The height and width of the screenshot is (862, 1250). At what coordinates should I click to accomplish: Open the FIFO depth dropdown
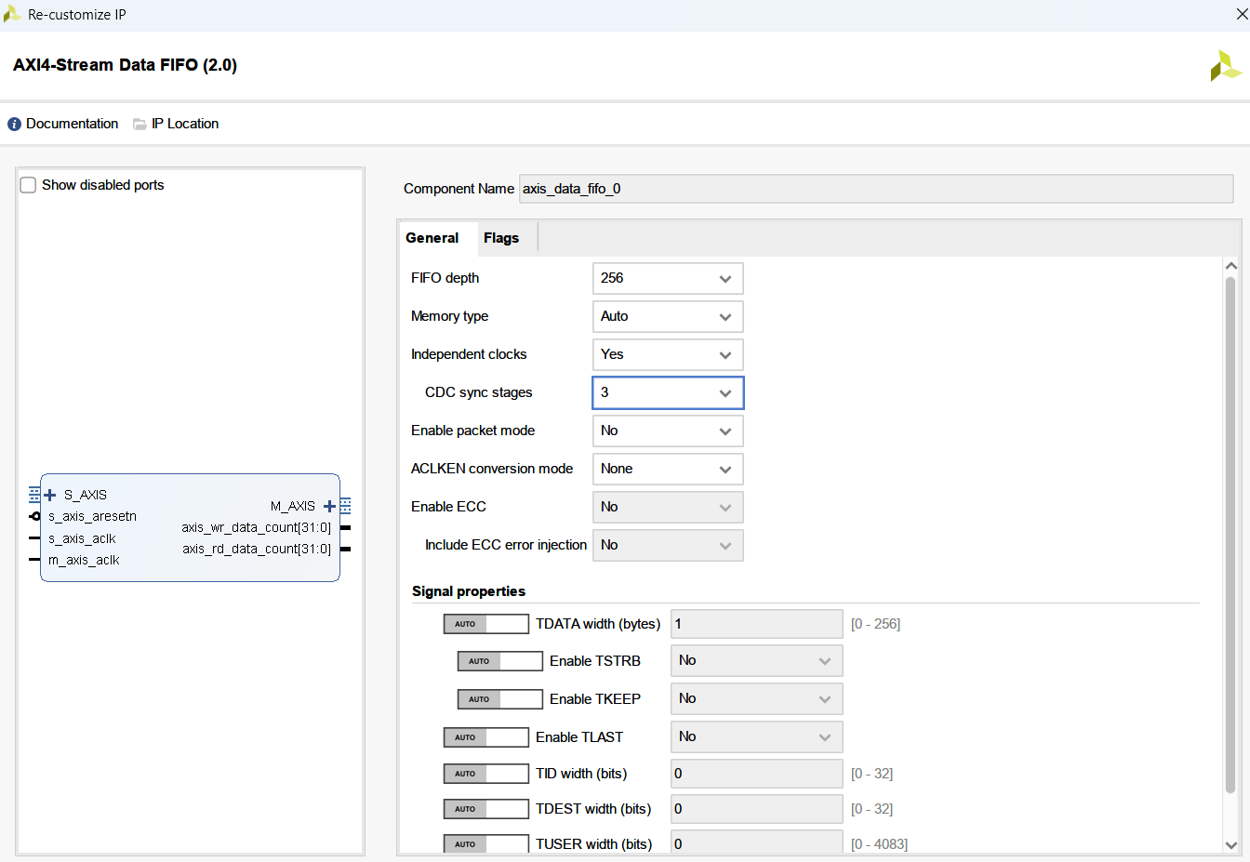pyautogui.click(x=668, y=278)
